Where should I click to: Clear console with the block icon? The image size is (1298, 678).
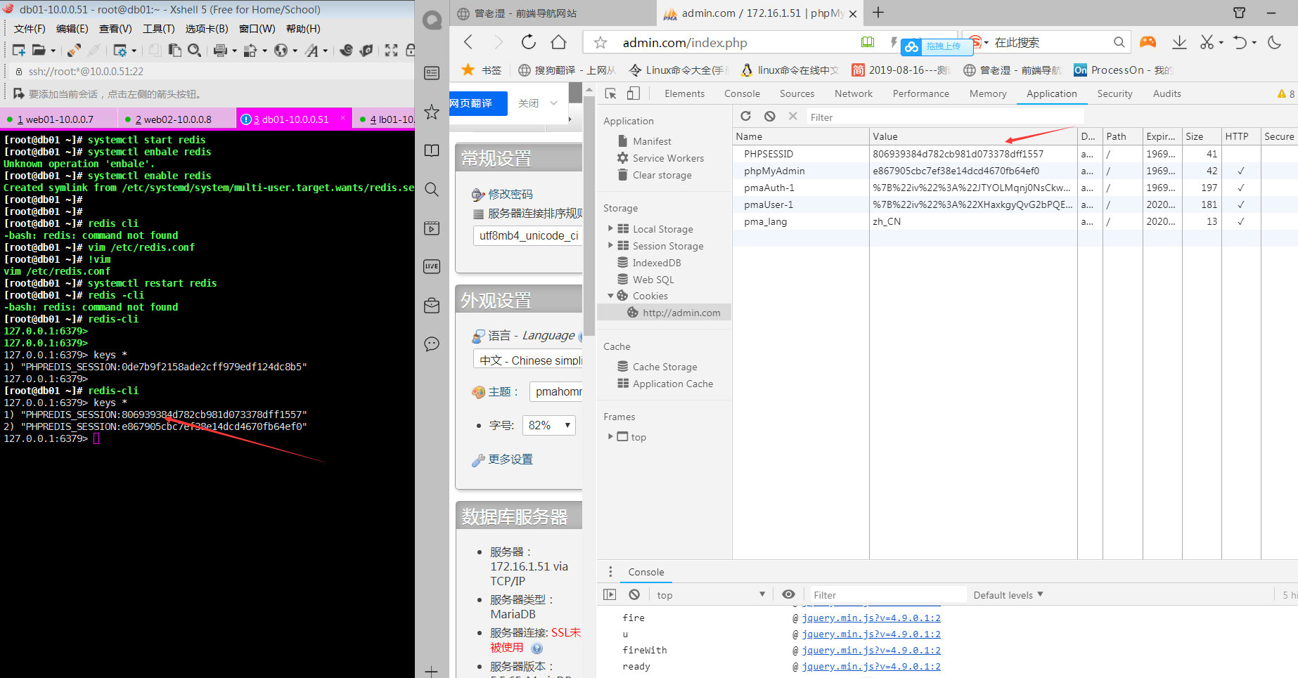(634, 594)
